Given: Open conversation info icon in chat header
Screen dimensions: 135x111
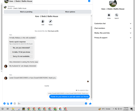Looking at the screenshot, I should point(89,1).
